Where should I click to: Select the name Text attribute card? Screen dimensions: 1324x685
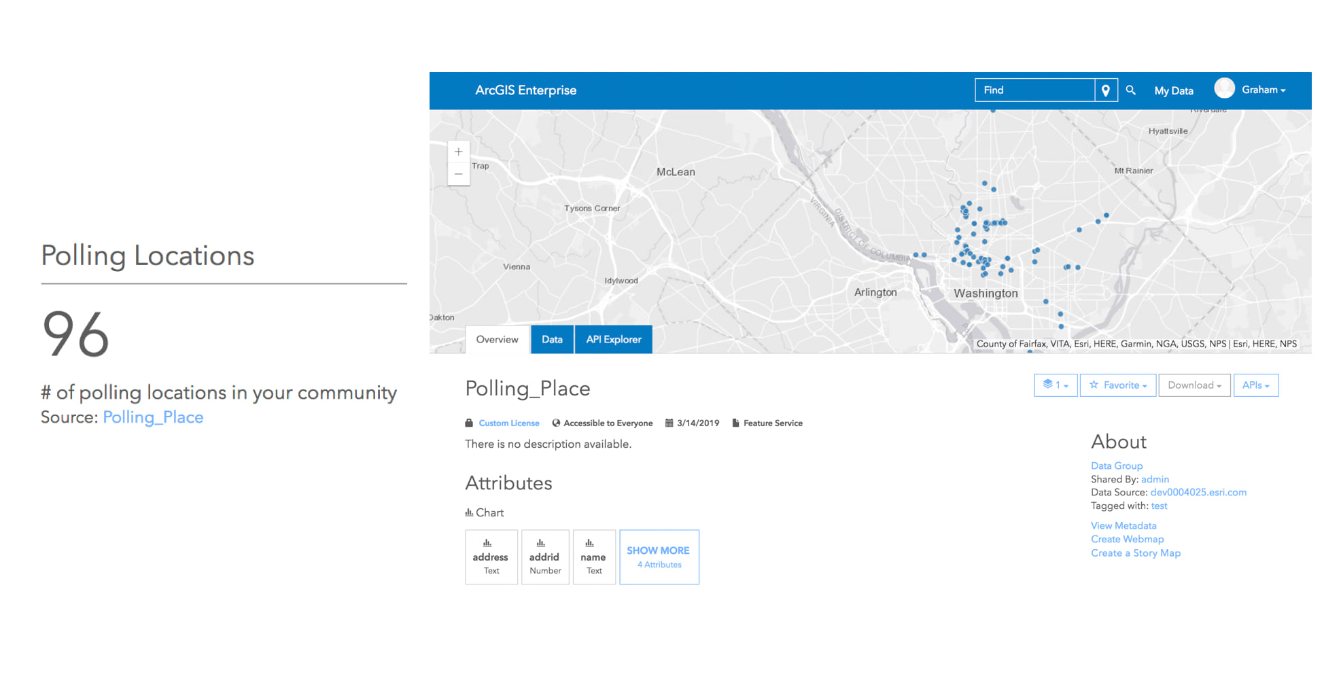[x=594, y=557]
